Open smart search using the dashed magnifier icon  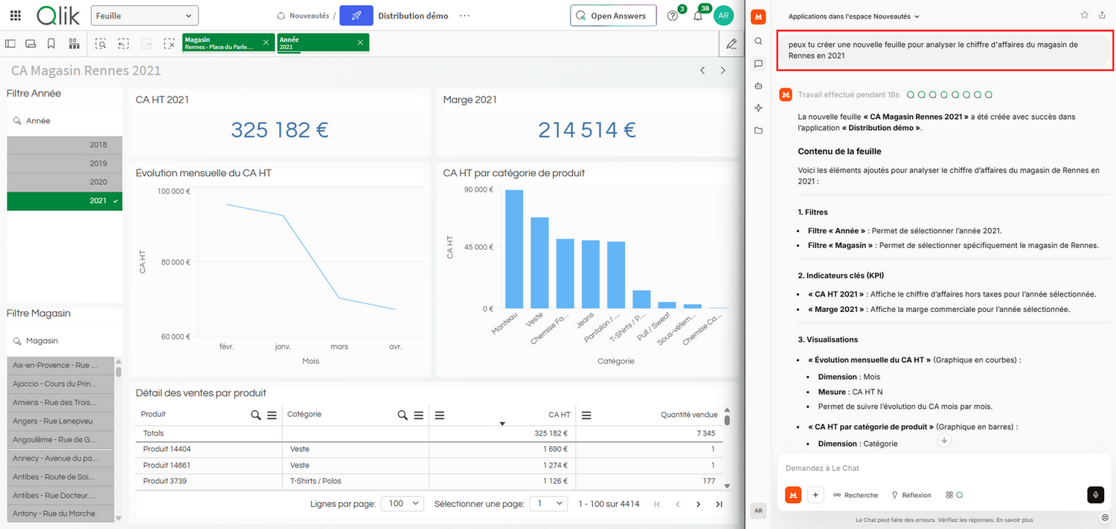click(100, 43)
